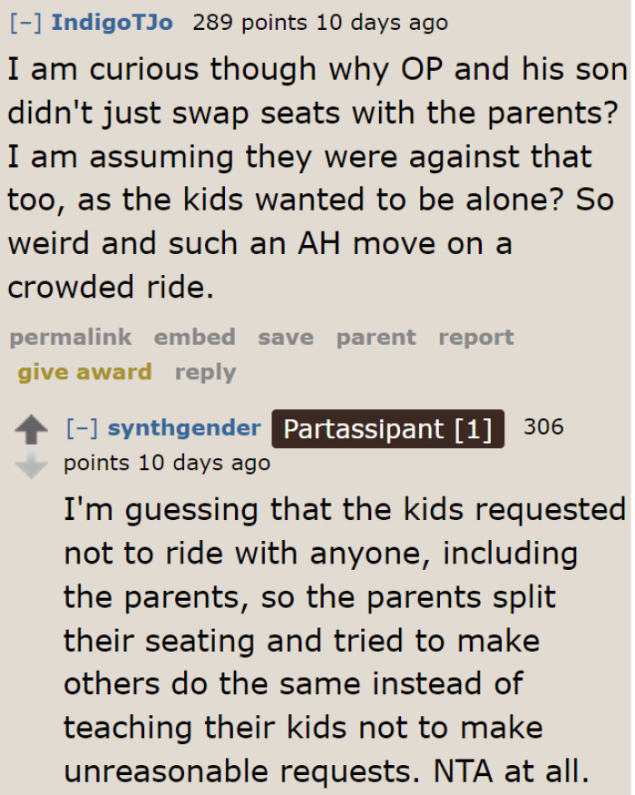Collapse synthgender's reply
The image size is (635, 795).
point(80,429)
